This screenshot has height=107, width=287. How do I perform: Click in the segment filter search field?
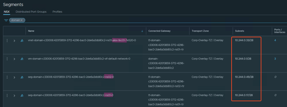[156, 20]
